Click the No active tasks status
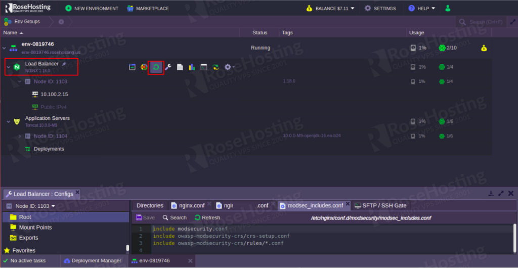 point(25,261)
